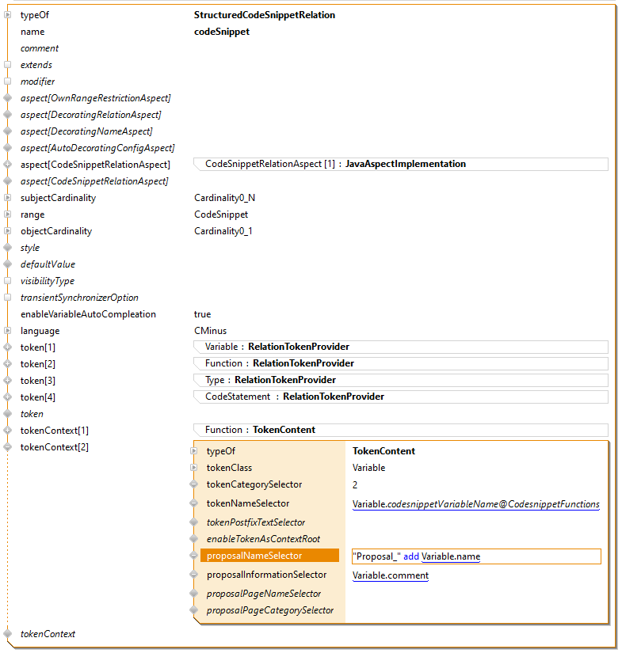
Task: Expand the language property arrow
Action: click(x=8, y=331)
